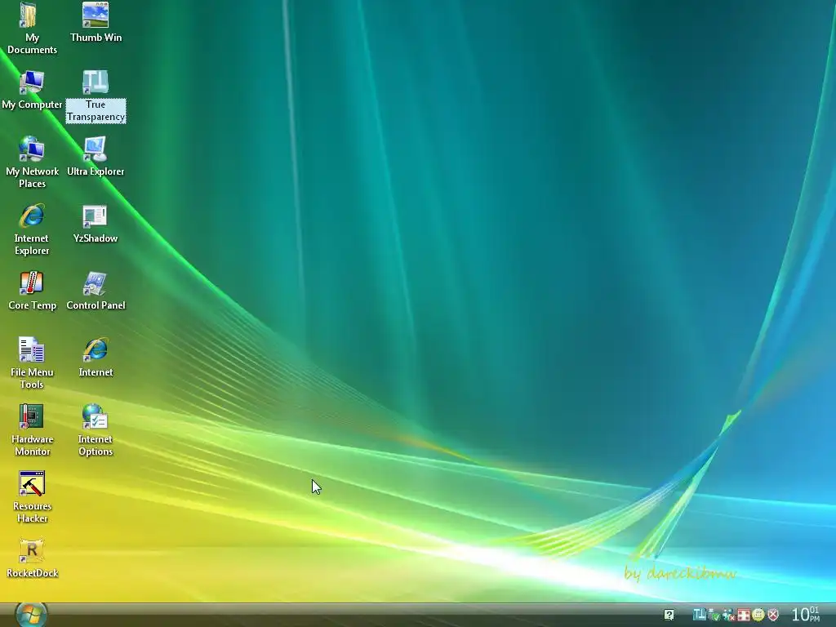Viewport: 836px width, 627px height.
Task: Click the True Transparency desktop shortcut
Action: [96, 96]
